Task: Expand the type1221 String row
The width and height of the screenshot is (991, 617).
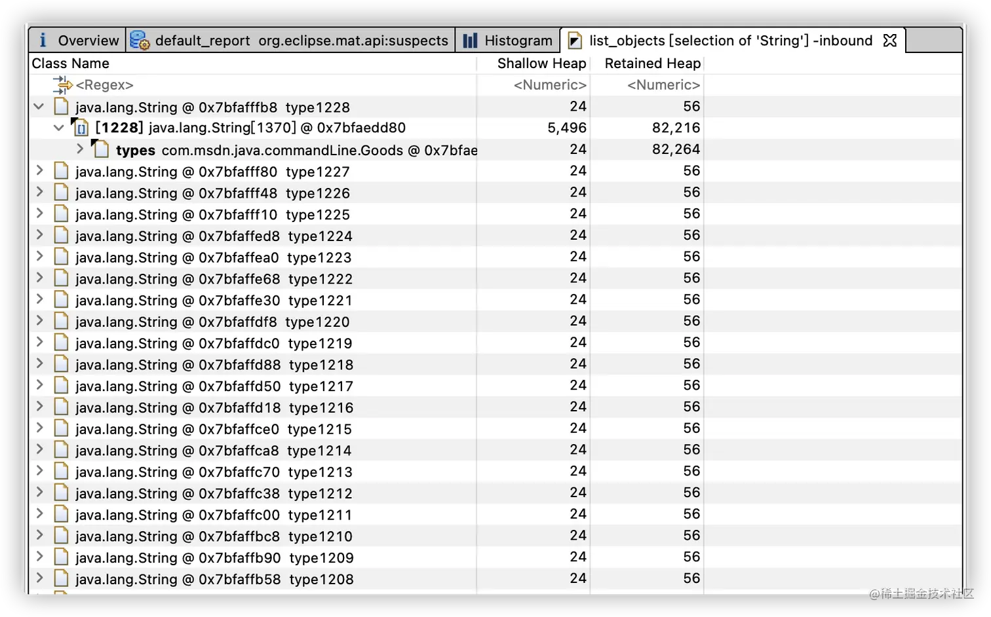Action: pyautogui.click(x=39, y=299)
